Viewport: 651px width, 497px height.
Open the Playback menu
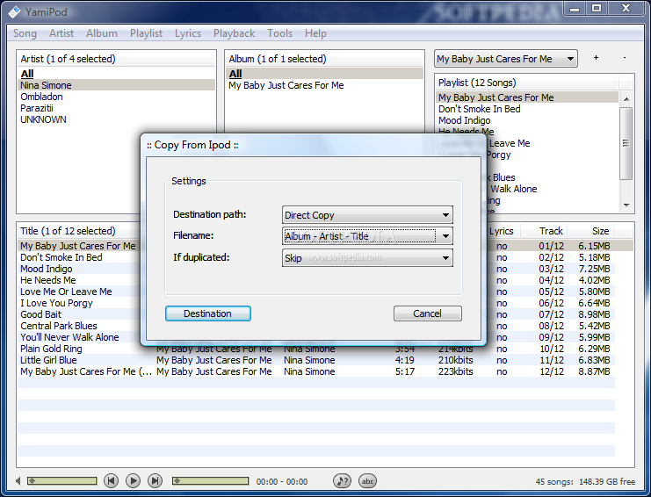click(x=235, y=33)
